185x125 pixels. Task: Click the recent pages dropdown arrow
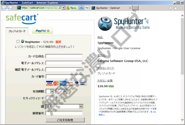coord(15,8)
